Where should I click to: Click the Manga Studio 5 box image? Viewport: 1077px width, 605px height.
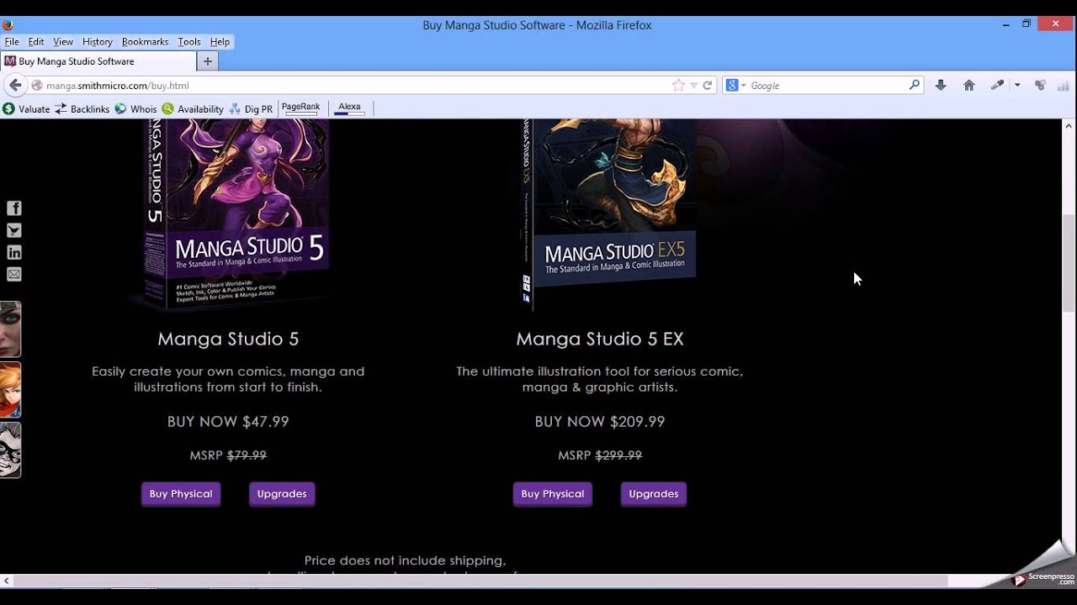[x=236, y=214]
